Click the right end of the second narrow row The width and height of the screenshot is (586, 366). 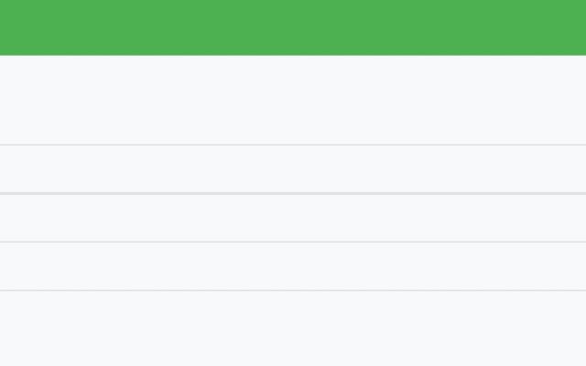[x=568, y=218]
